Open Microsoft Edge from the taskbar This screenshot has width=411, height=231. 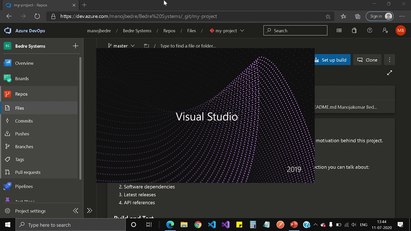pyautogui.click(x=170, y=225)
